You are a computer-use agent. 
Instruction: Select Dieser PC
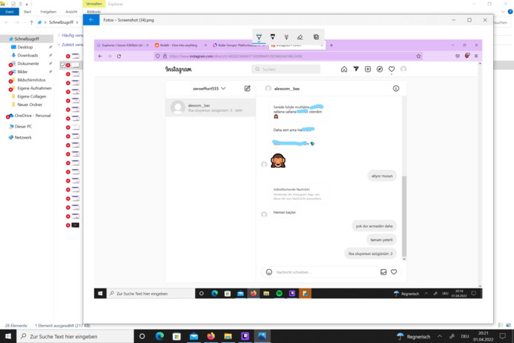pyautogui.click(x=23, y=126)
